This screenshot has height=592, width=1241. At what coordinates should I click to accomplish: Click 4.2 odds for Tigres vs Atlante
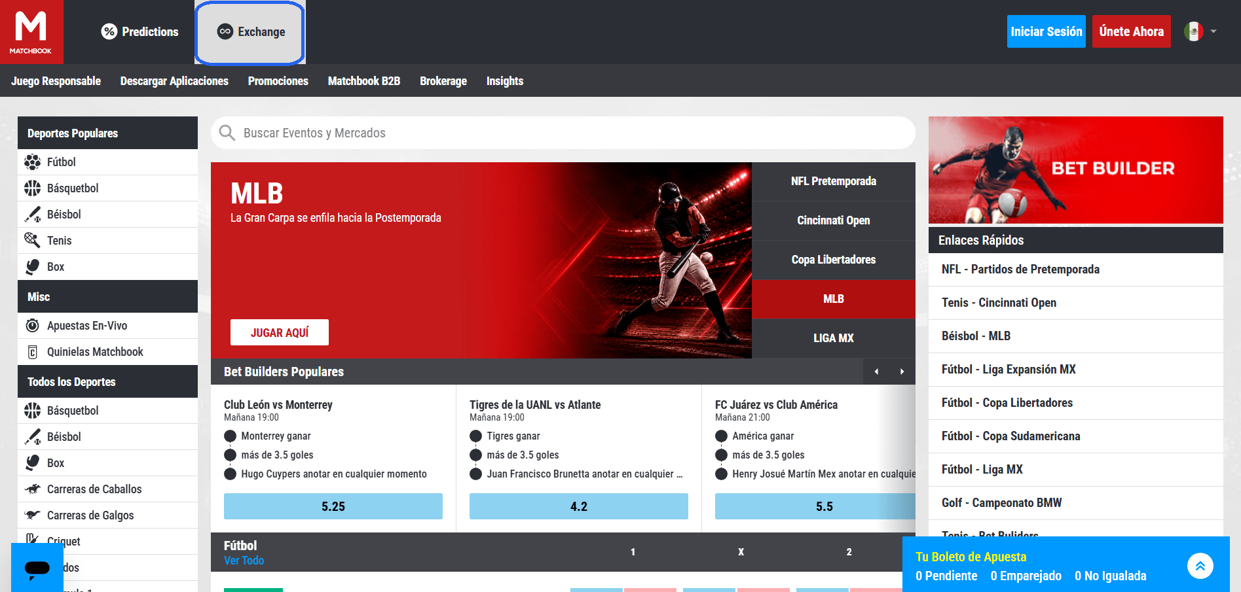point(579,506)
